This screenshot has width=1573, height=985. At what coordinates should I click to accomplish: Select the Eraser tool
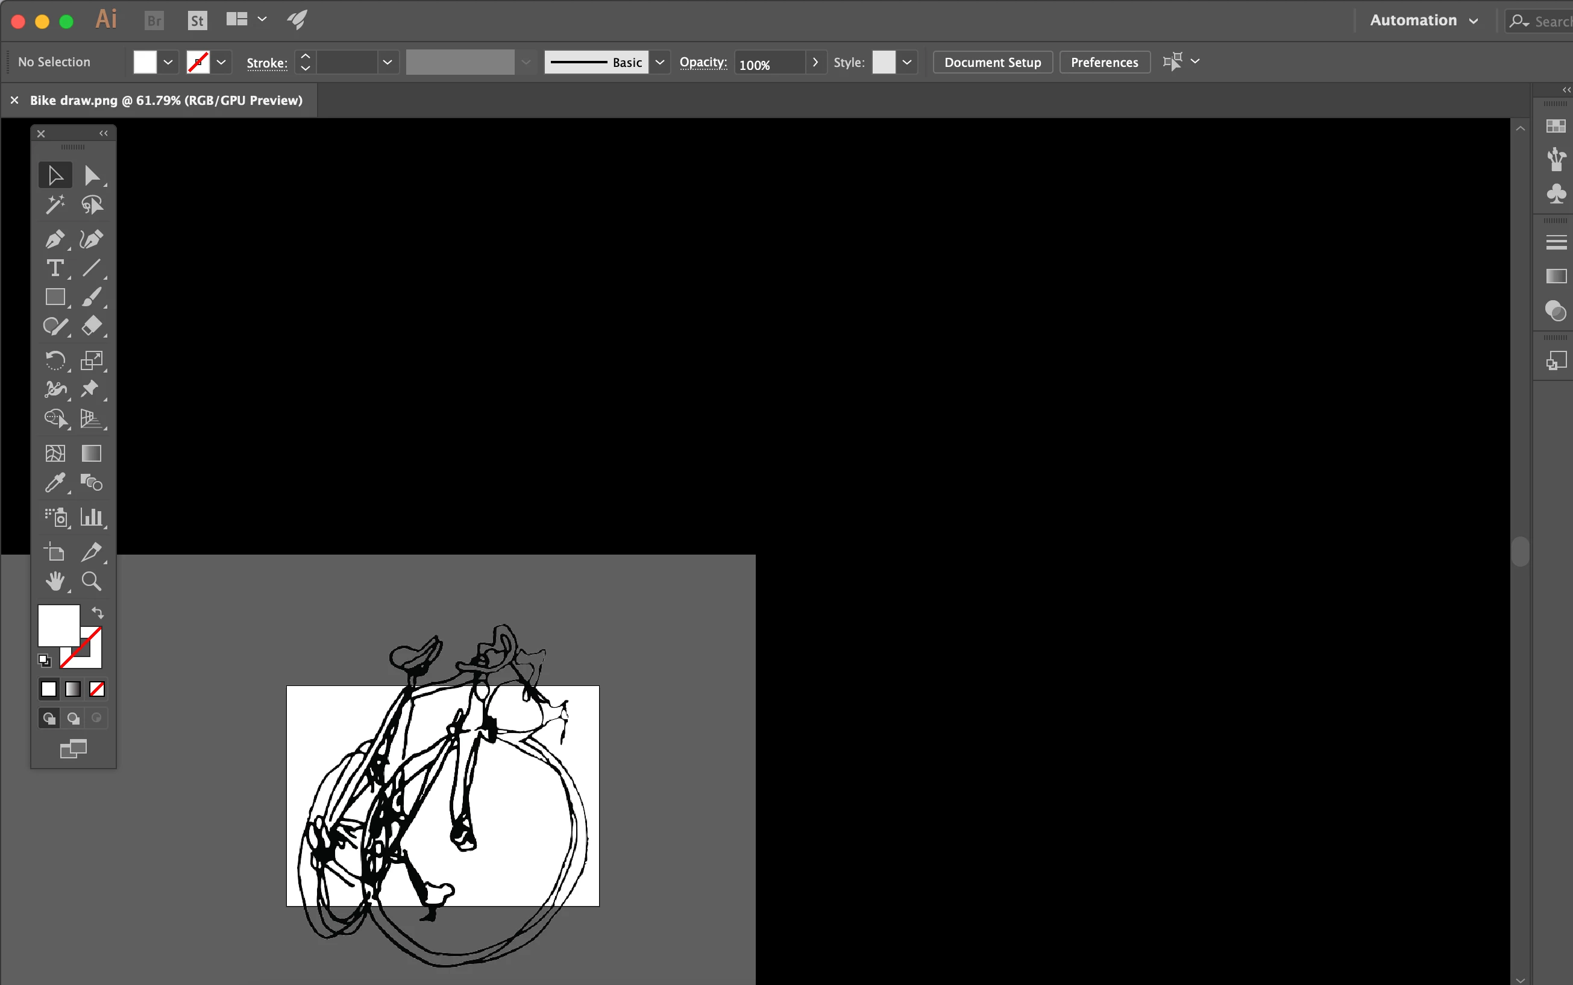point(91,325)
